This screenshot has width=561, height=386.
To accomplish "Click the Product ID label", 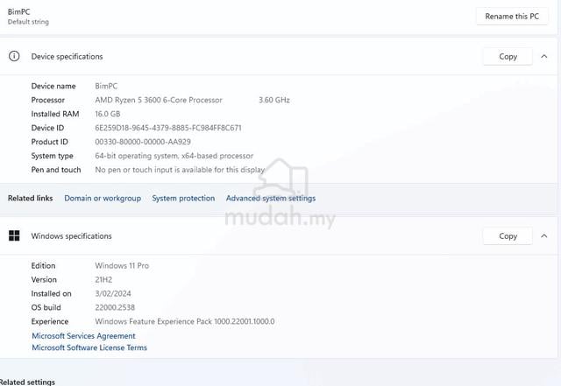I will (x=49, y=142).
